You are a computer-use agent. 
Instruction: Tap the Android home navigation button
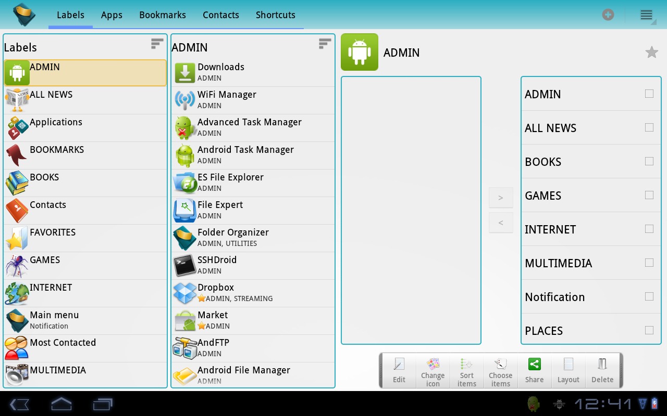click(61, 404)
